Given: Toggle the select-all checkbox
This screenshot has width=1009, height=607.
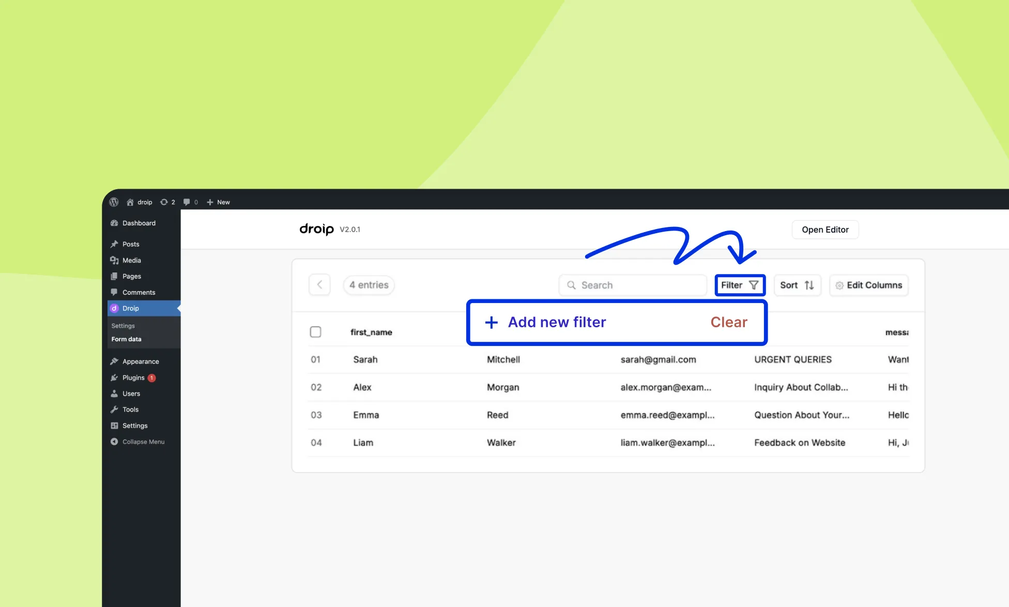Looking at the screenshot, I should pyautogui.click(x=315, y=332).
